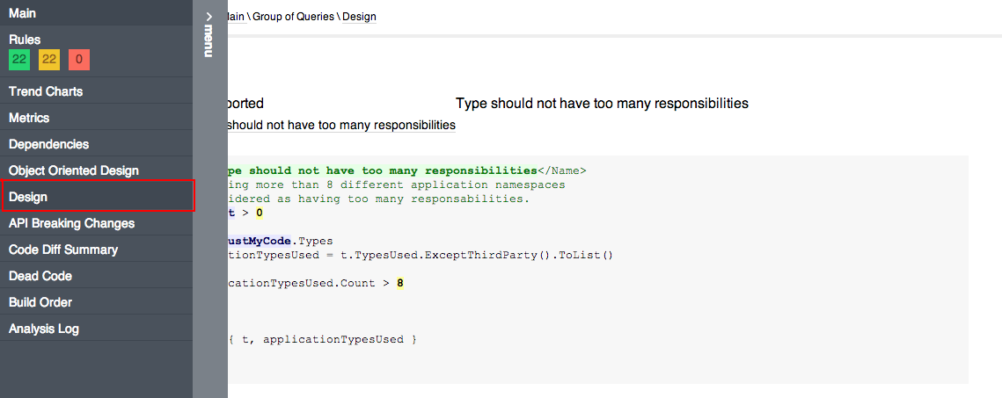The width and height of the screenshot is (1002, 398).
Task: Open API Breaking Changes
Action: pos(97,223)
